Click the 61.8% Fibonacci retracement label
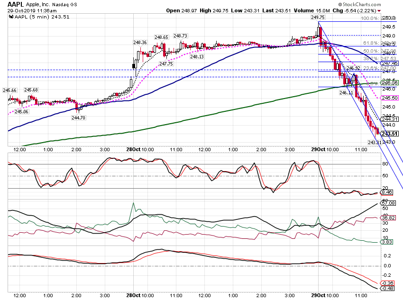The height and width of the screenshot is (300, 403). [x=379, y=43]
